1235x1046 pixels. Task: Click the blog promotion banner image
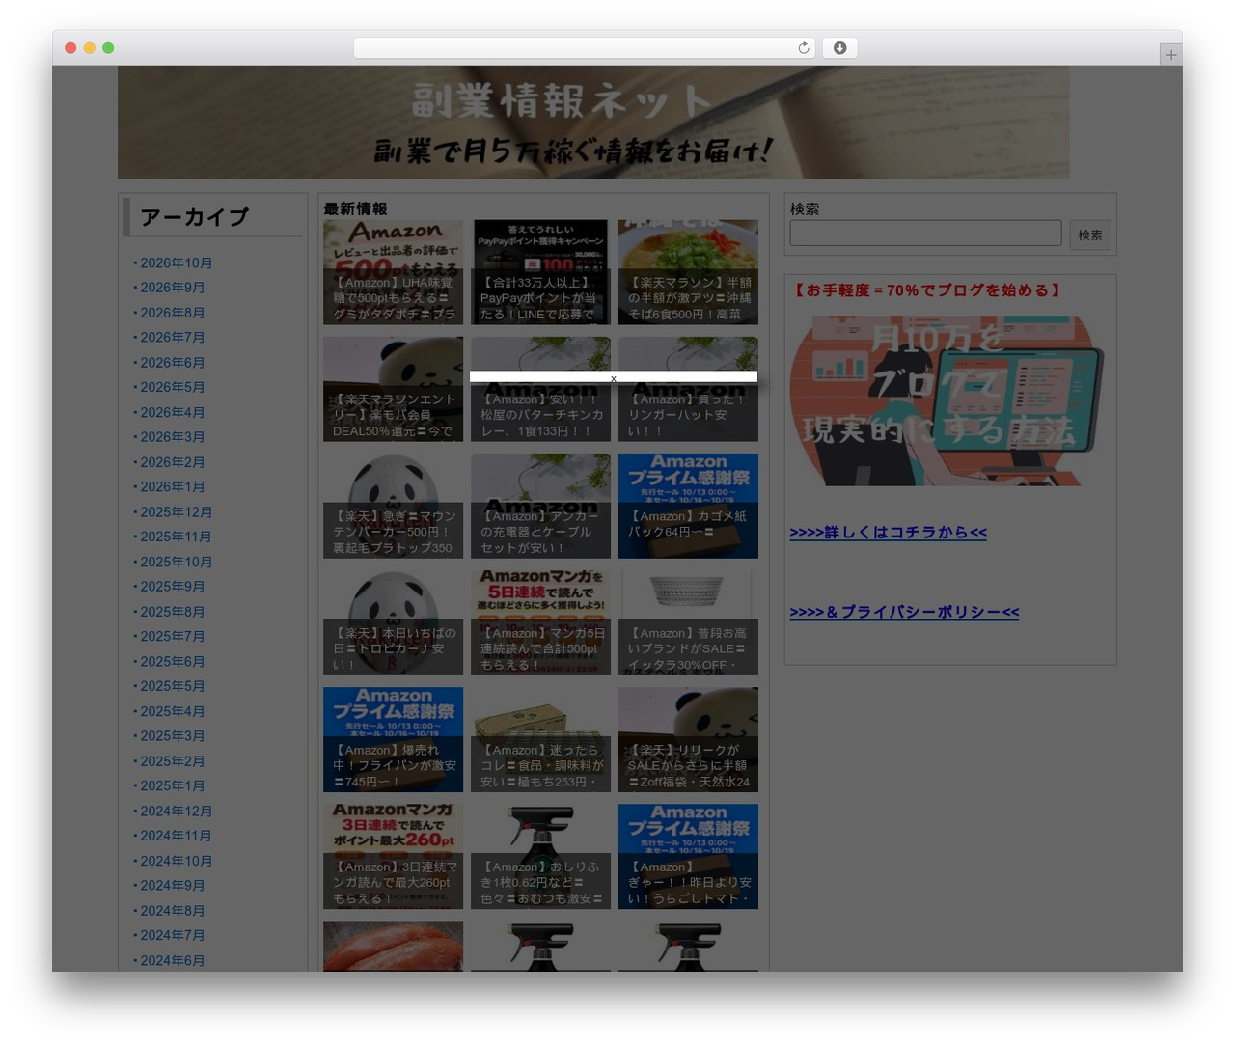pyautogui.click(x=947, y=399)
